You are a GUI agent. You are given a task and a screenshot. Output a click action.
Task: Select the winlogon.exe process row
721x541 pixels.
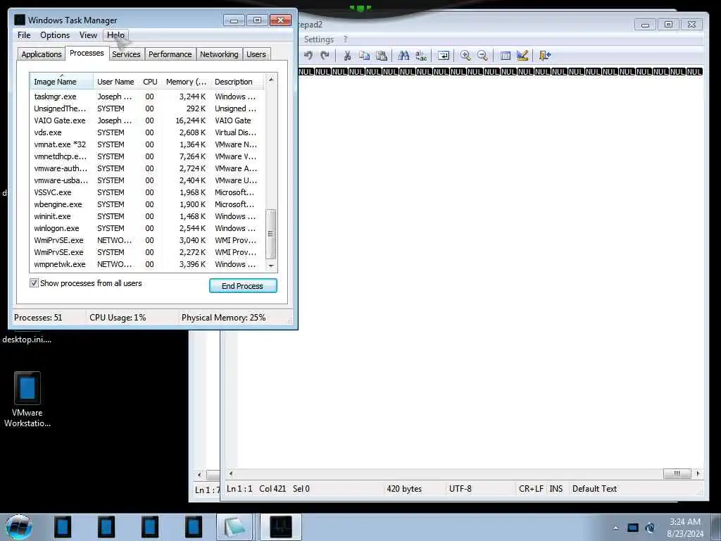point(147,228)
